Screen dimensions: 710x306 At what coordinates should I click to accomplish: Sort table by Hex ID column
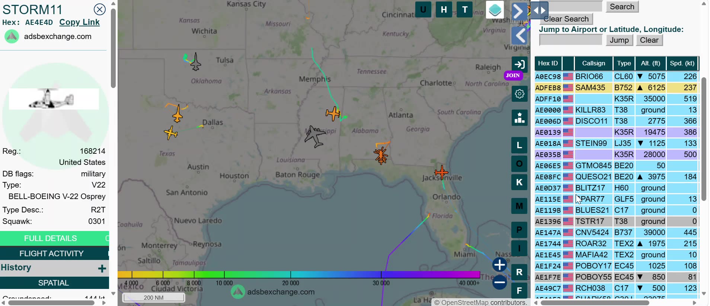(x=548, y=64)
